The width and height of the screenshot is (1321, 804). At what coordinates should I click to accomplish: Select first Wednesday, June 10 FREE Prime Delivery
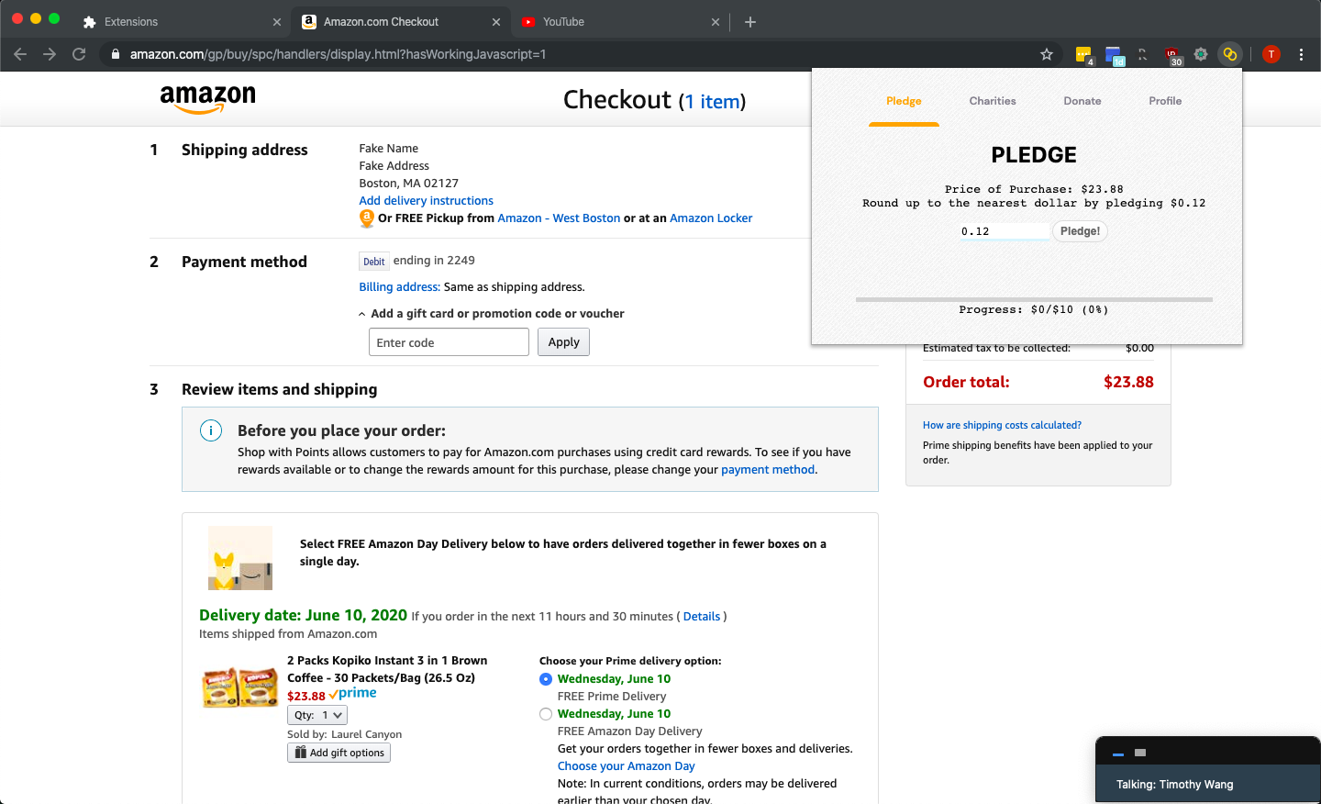coord(546,679)
